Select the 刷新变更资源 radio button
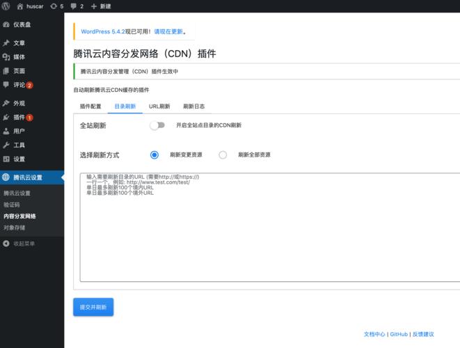Screen dimensions: 460x348 tap(154, 155)
